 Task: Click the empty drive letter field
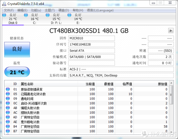pos(91,63)
